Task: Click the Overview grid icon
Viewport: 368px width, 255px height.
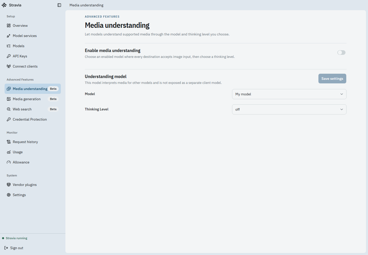Action: click(9, 25)
